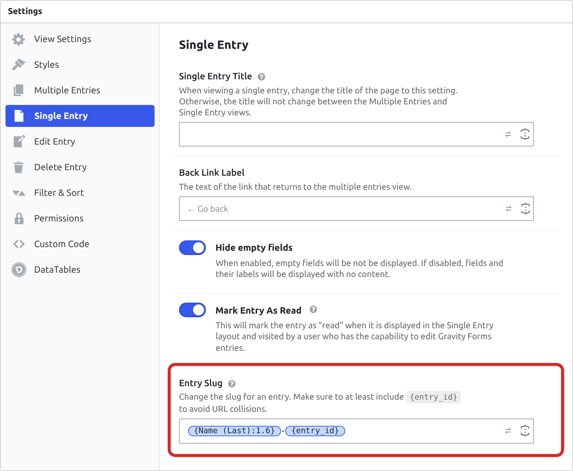Open the View Settings tab
Image resolution: width=573 pixels, height=471 pixels.
coord(80,39)
